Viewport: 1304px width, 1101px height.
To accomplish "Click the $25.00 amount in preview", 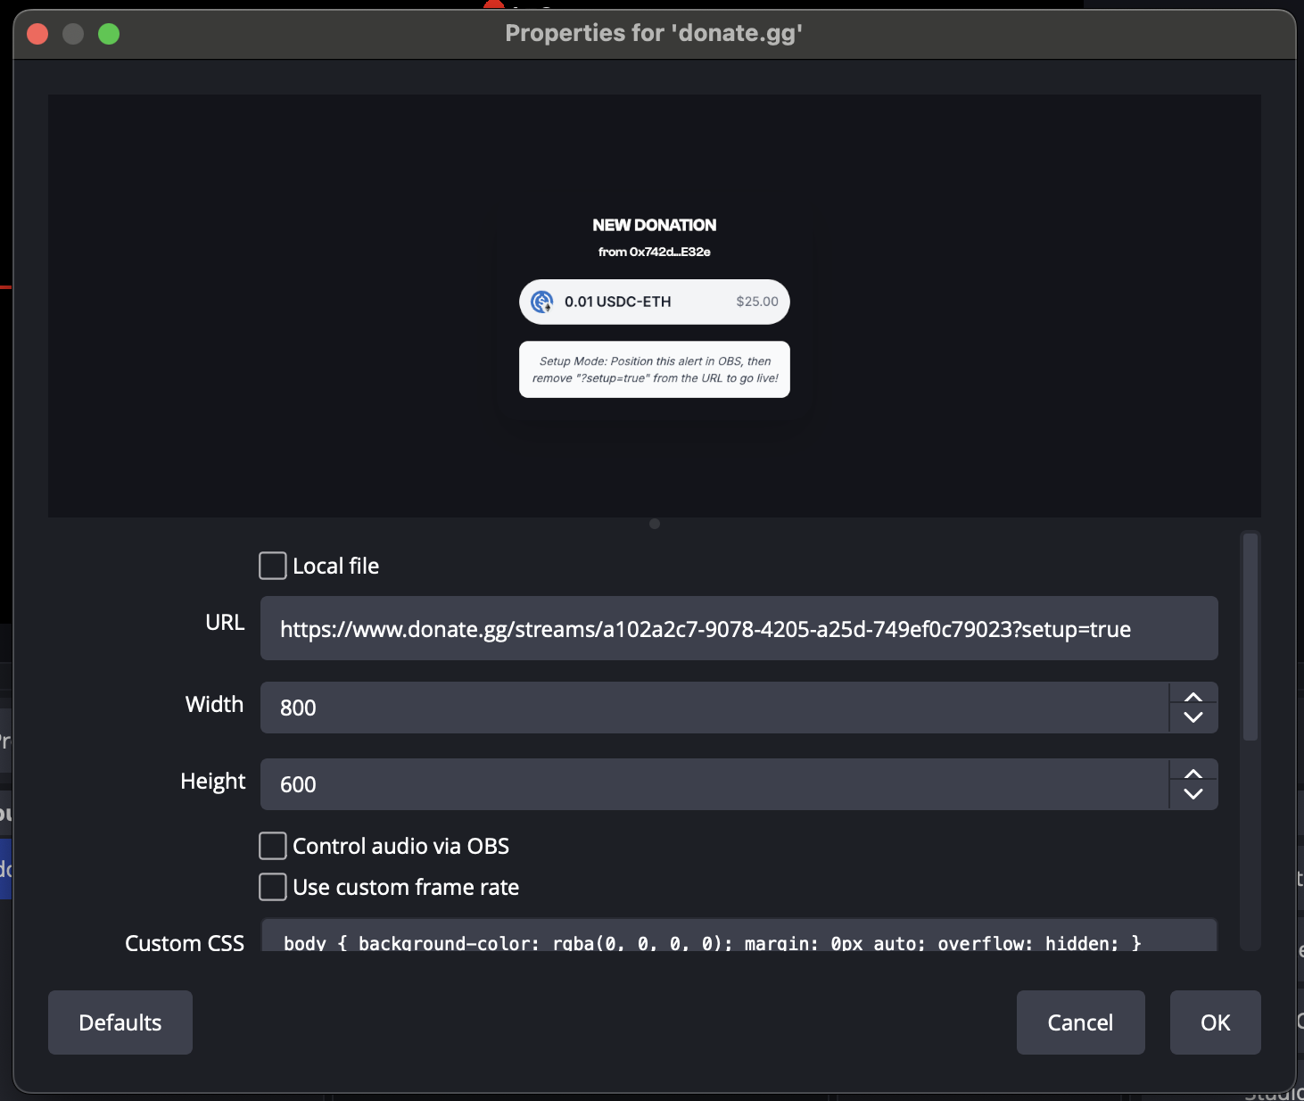I will tap(757, 302).
